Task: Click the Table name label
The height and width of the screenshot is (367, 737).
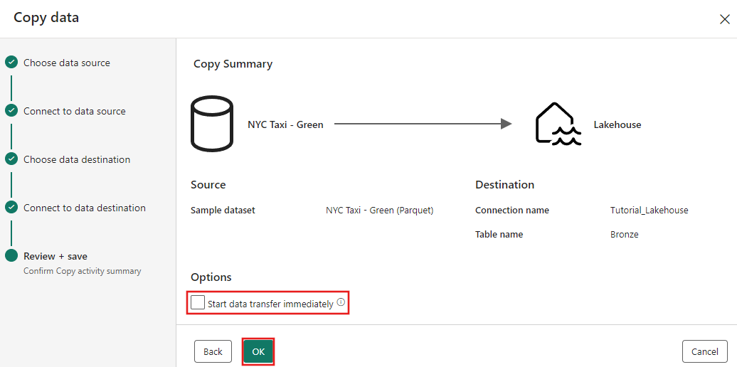Action: [499, 234]
